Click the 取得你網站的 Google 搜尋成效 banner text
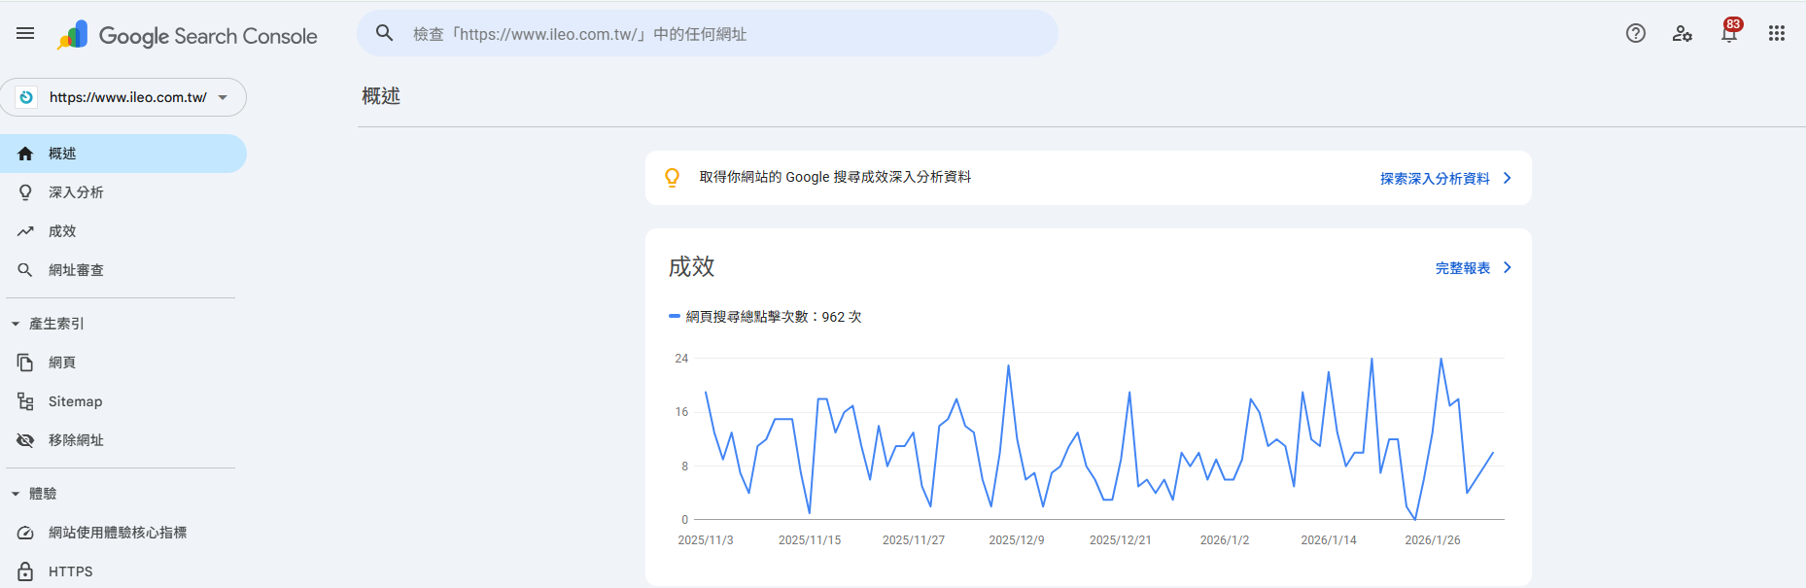This screenshot has width=1806, height=588. 835,177
